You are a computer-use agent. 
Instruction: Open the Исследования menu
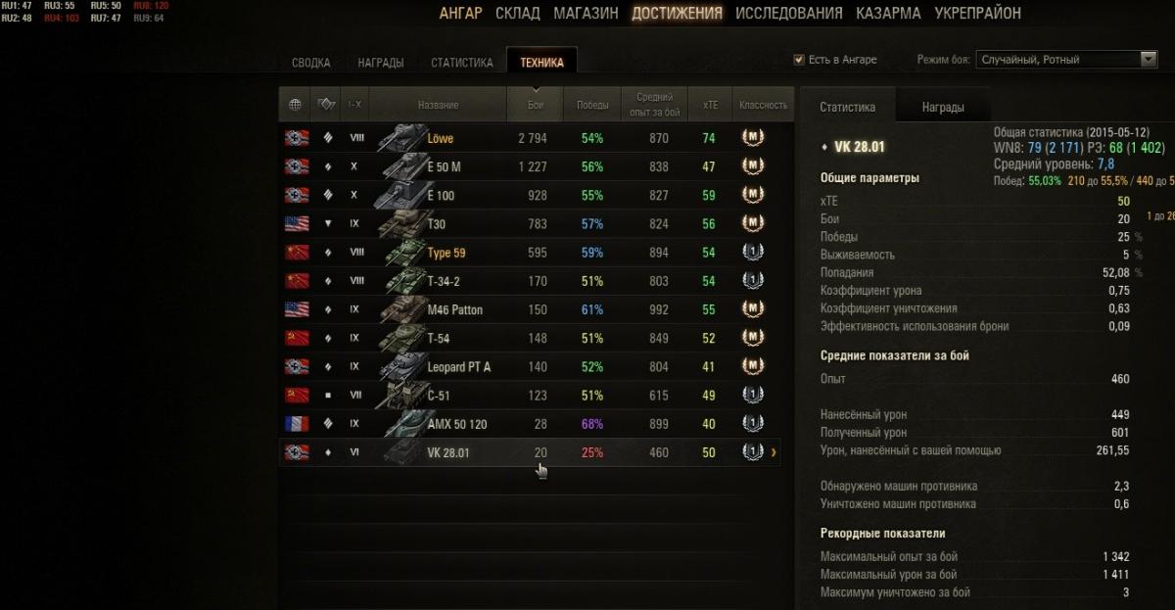[788, 13]
